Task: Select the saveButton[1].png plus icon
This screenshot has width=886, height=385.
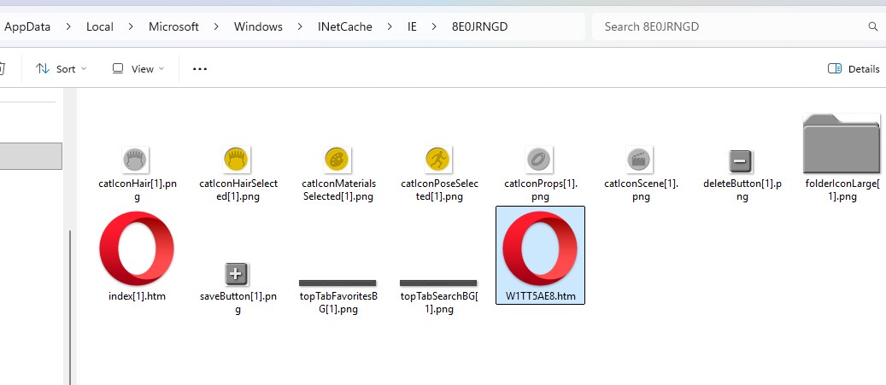Action: tap(237, 274)
